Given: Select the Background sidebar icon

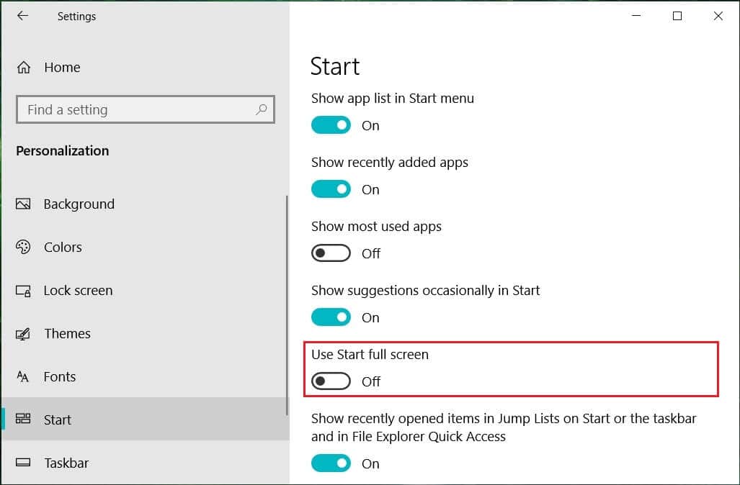Looking at the screenshot, I should (x=25, y=204).
